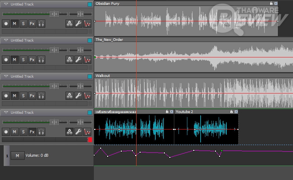Click the cluster icon on The_New_Order track
Viewport: 293px width, 180px height.
click(70, 60)
